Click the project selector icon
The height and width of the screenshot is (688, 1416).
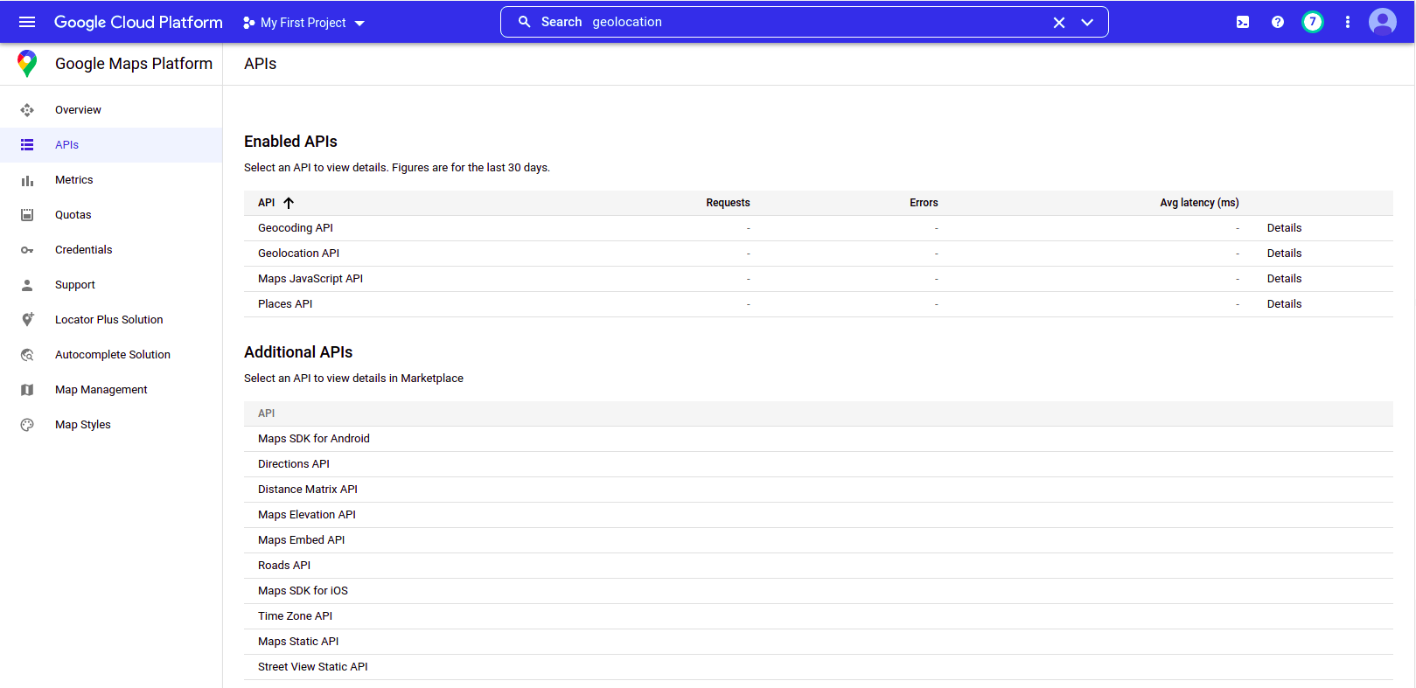(249, 23)
